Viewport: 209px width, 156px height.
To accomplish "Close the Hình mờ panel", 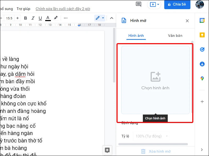I will tap(187, 21).
